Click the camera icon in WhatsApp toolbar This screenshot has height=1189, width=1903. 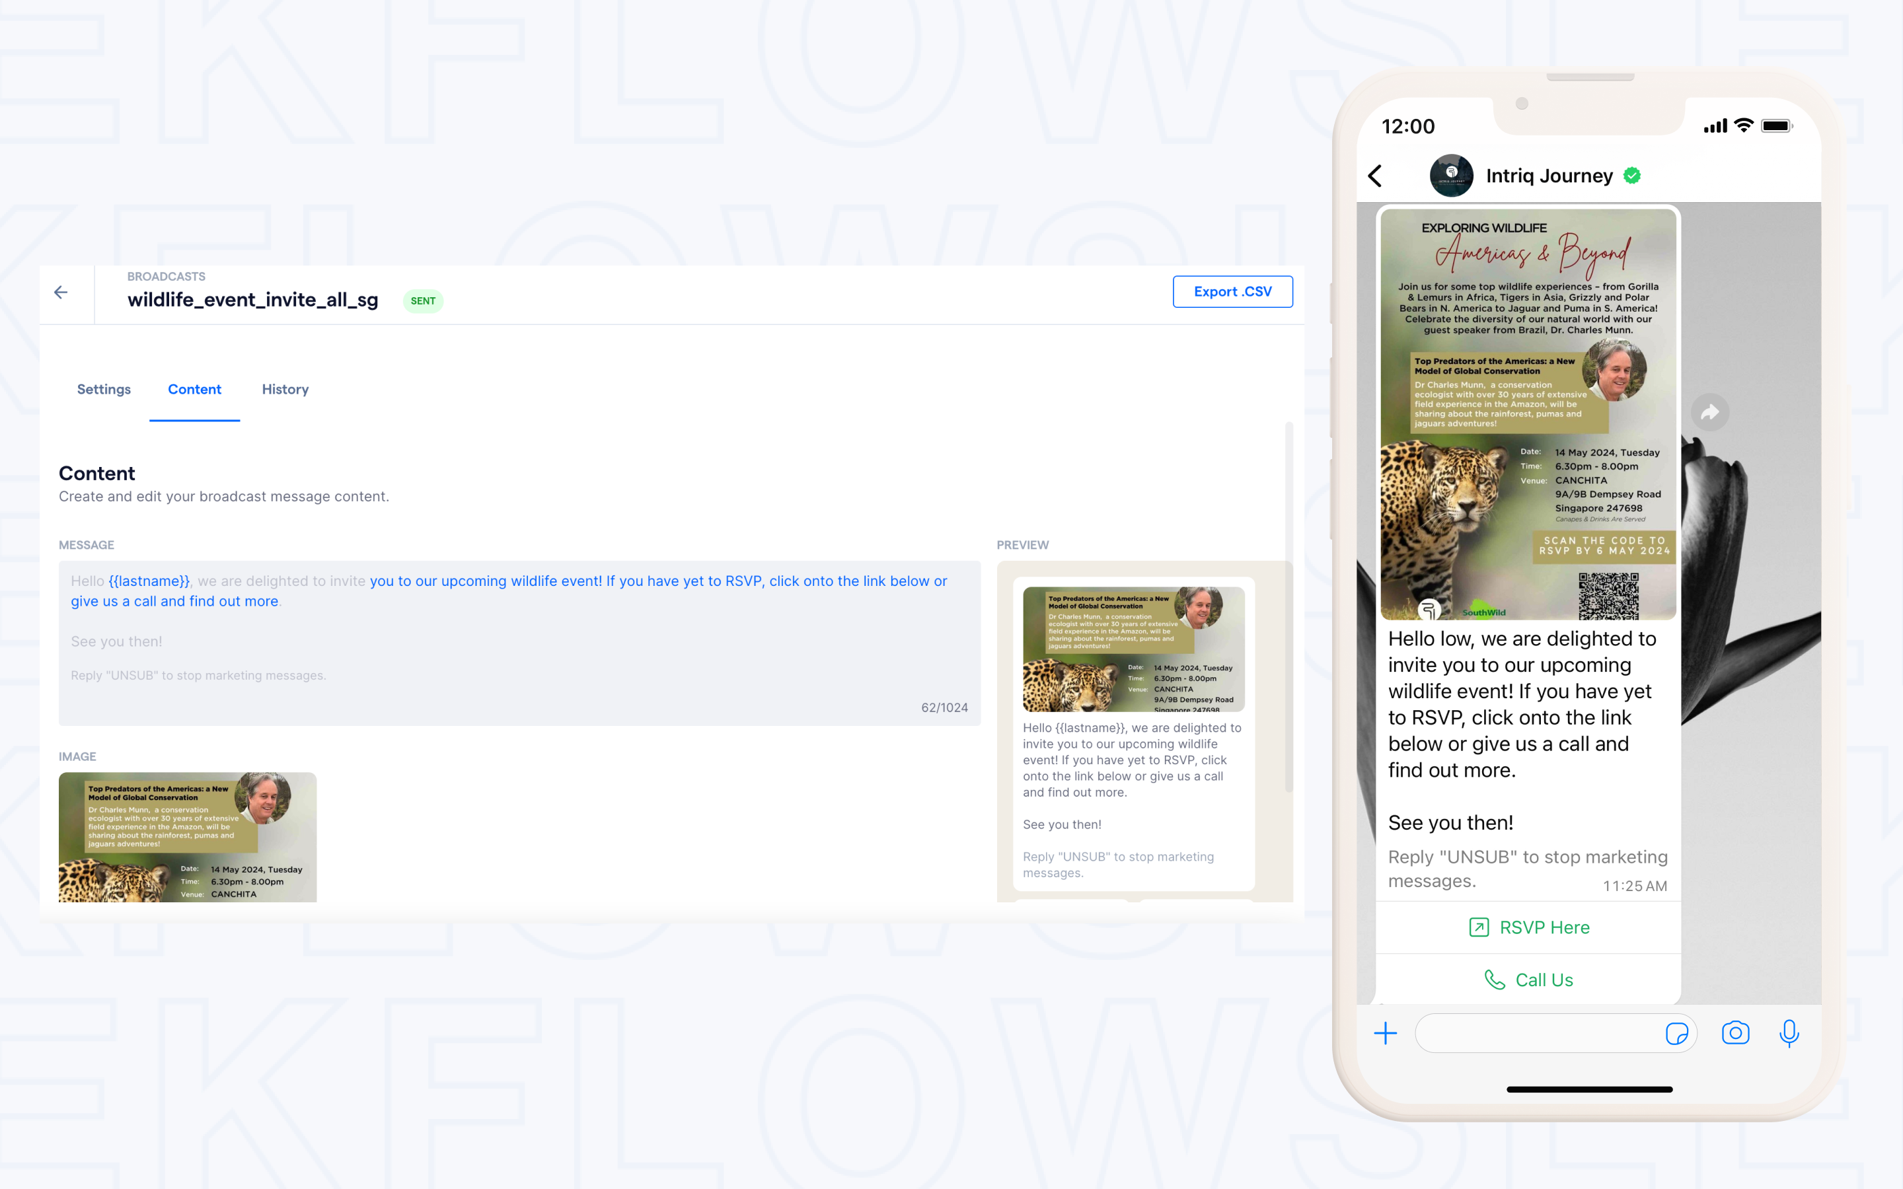pos(1735,1034)
